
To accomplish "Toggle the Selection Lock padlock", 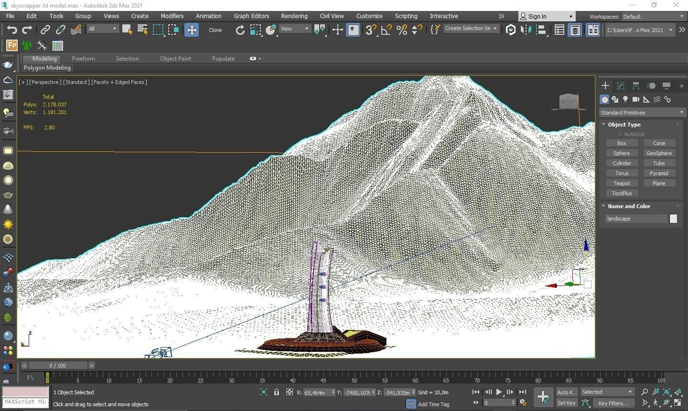I will tap(276, 392).
